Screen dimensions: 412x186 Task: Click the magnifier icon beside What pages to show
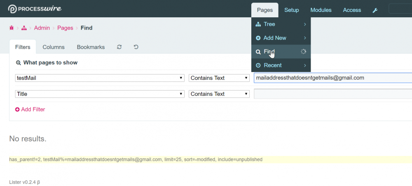click(18, 63)
